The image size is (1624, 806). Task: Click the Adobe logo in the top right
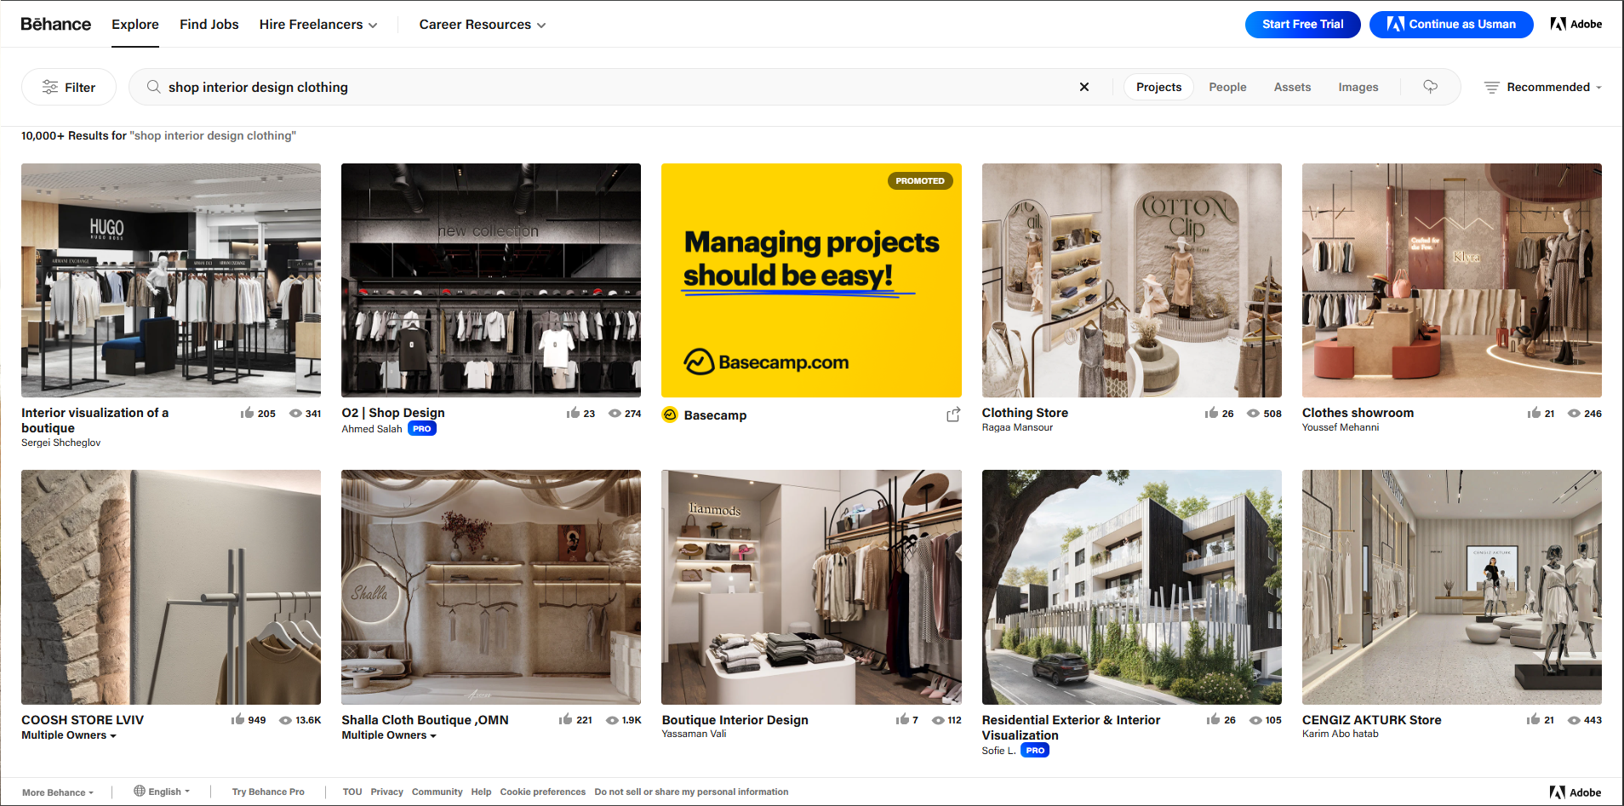1575,24
